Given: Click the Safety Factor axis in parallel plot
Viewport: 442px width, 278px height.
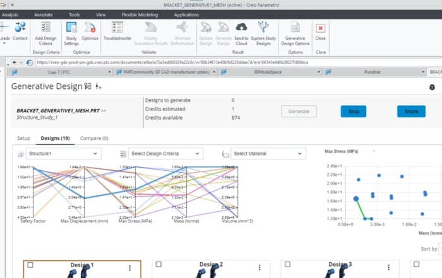Looking at the screenshot, I should coord(33,192).
